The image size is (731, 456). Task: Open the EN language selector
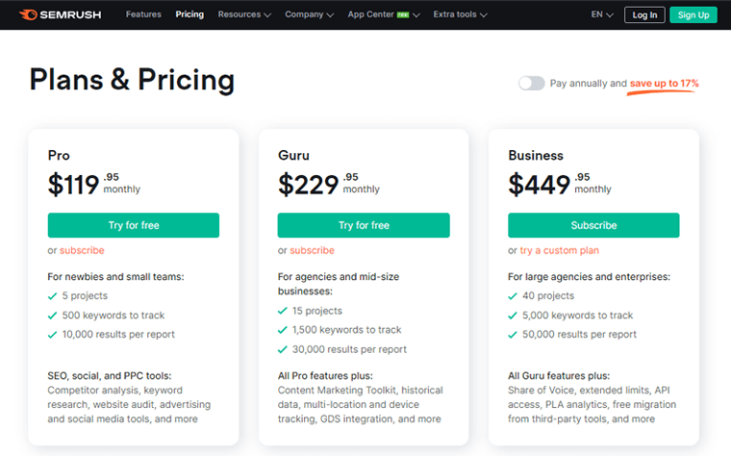(602, 14)
